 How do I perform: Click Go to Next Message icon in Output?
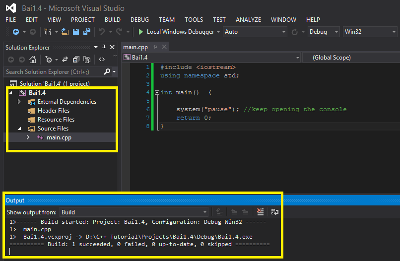(245, 212)
